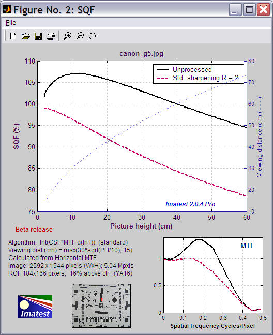Click the 'Viewing dist (cm) = max' line
This screenshot has width=273, height=335.
70,250
